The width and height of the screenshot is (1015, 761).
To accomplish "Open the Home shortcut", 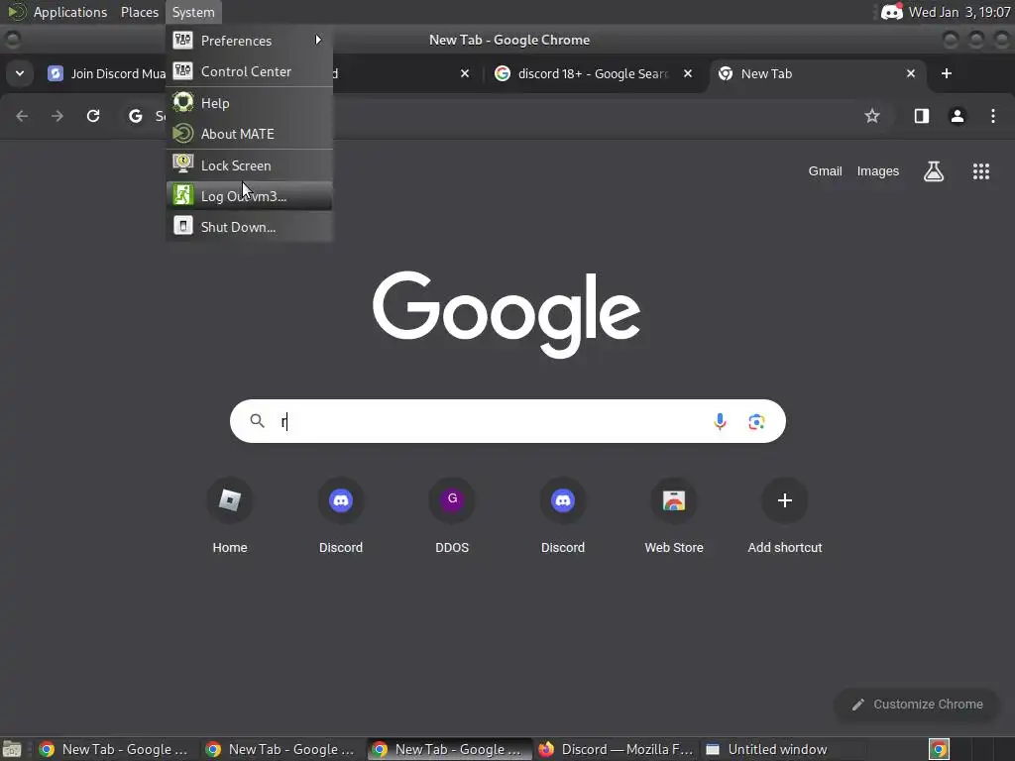I will click(x=230, y=516).
